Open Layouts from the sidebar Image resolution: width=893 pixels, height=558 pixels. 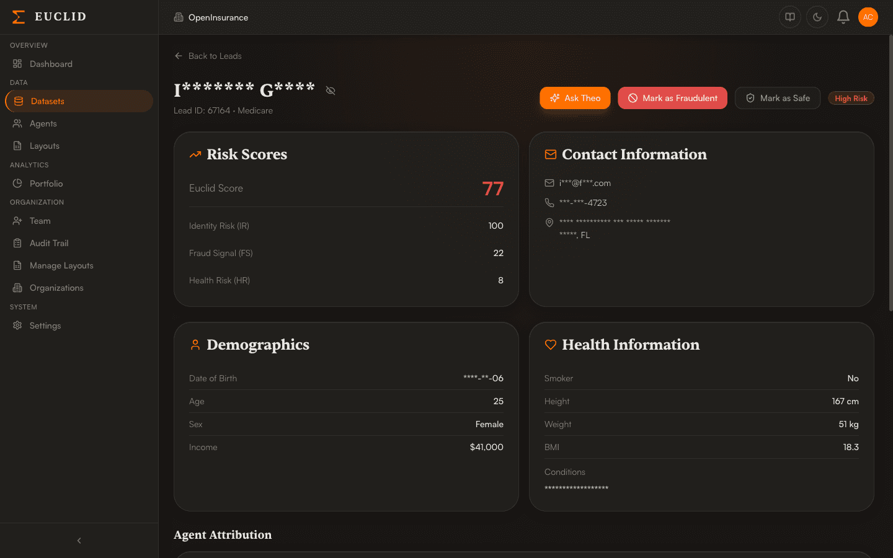(79, 146)
